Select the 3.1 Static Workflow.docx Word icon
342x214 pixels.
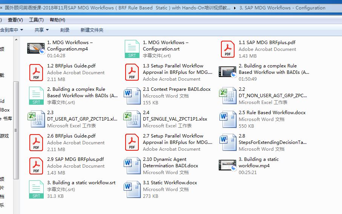tap(132, 190)
